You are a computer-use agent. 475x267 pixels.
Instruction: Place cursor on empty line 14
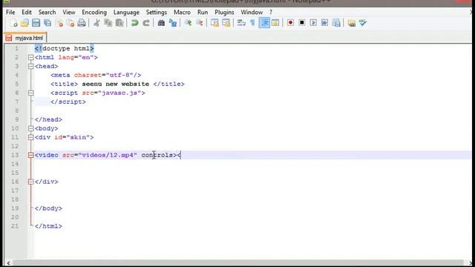coord(252,164)
